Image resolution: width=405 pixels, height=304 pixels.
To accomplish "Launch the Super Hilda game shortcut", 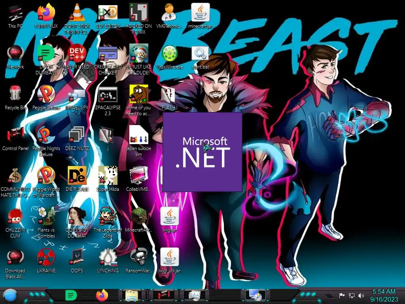I will (108, 180).
